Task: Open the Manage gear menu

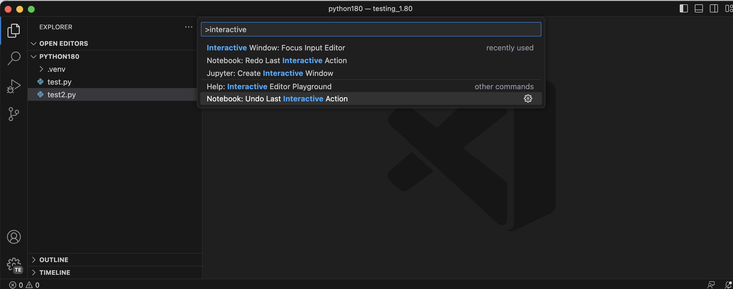Action: (x=14, y=264)
